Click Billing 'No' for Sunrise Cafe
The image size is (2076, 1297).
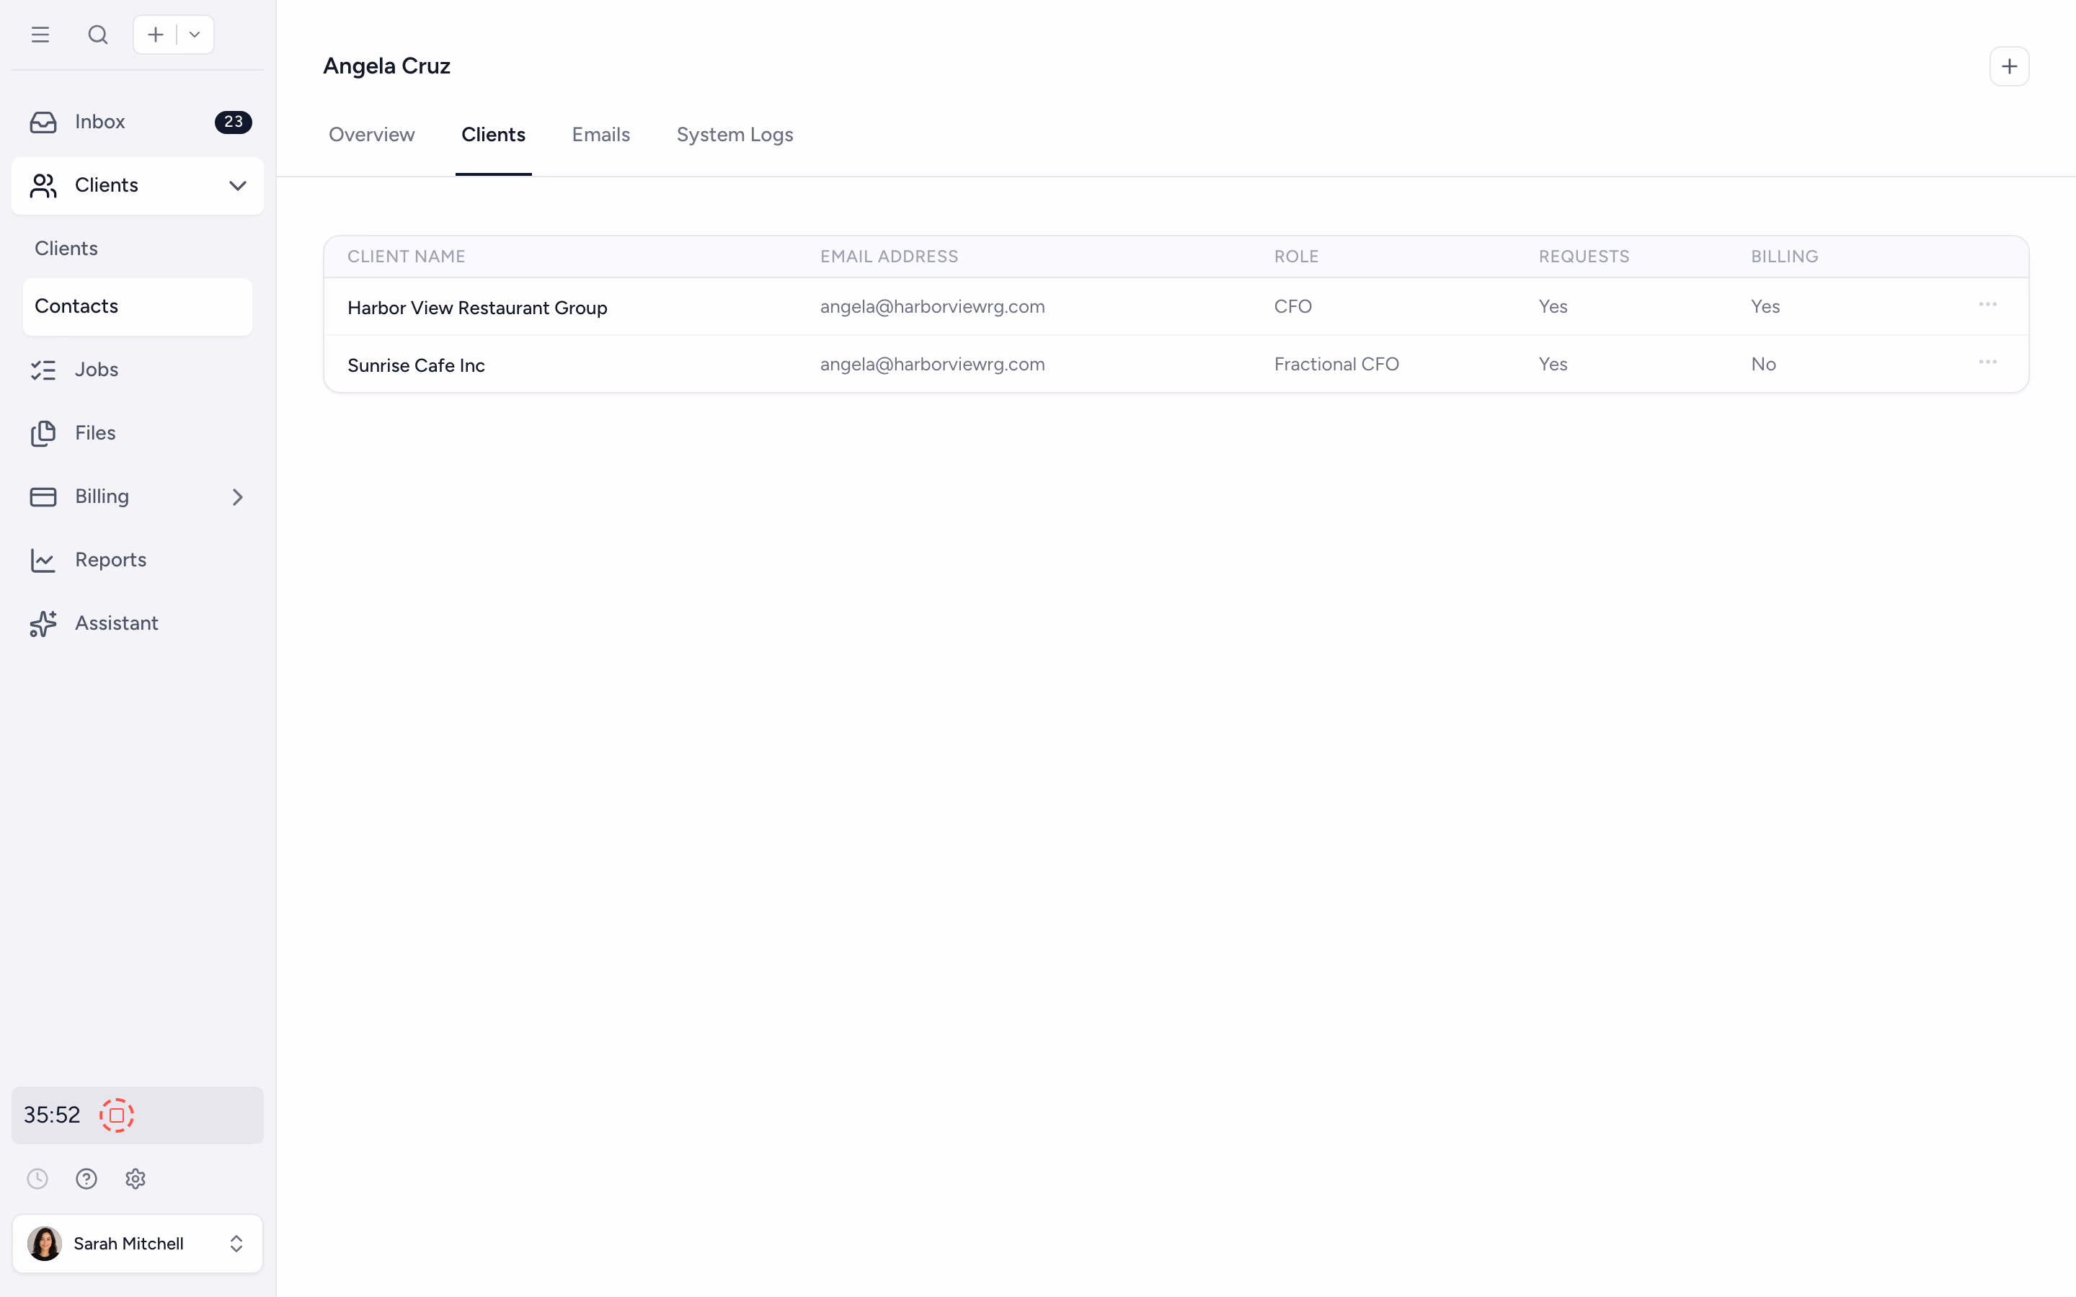point(1763,365)
